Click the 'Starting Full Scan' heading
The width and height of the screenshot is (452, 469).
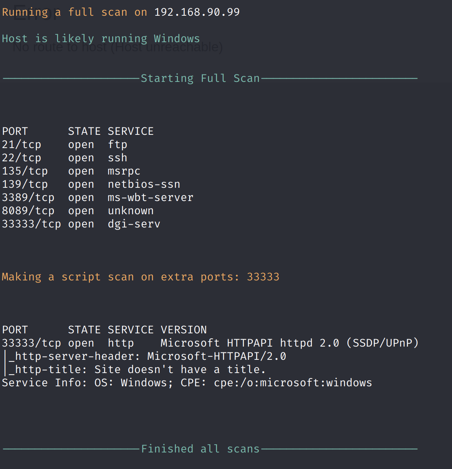pos(200,78)
